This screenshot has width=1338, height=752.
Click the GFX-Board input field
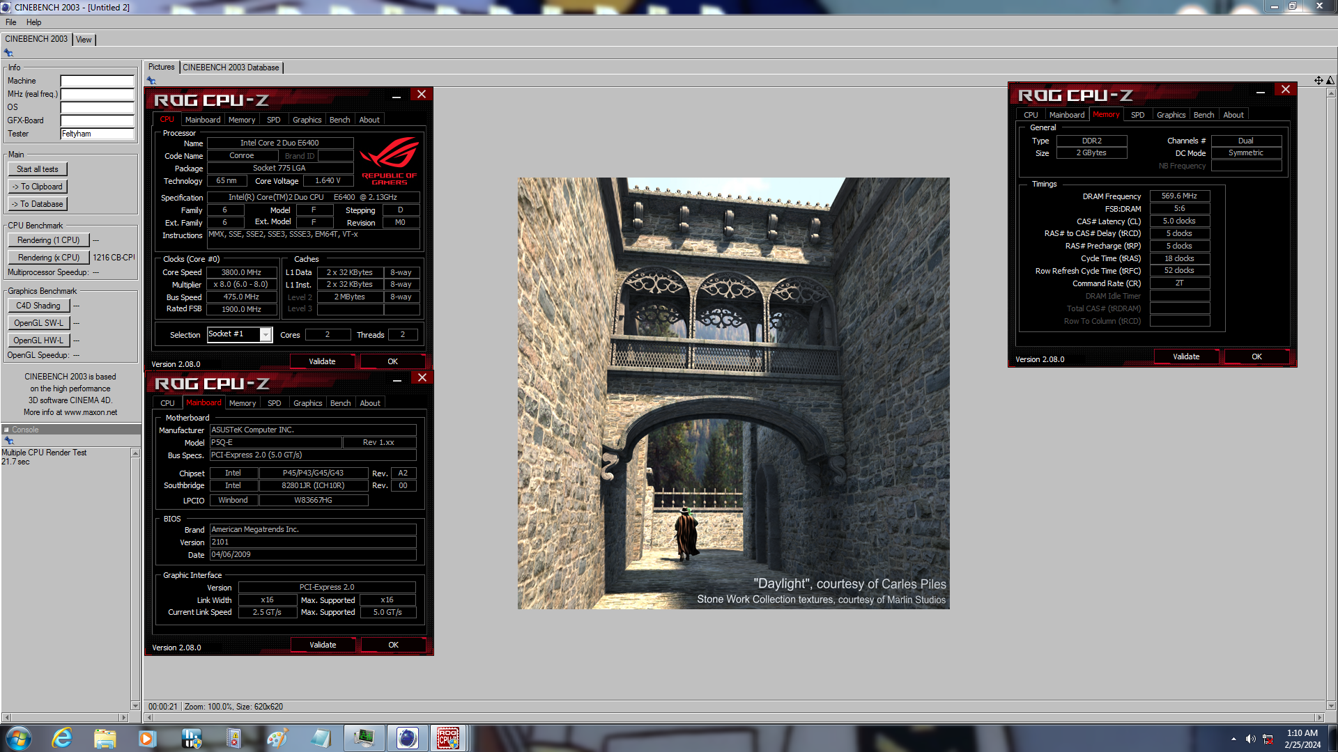(x=97, y=120)
